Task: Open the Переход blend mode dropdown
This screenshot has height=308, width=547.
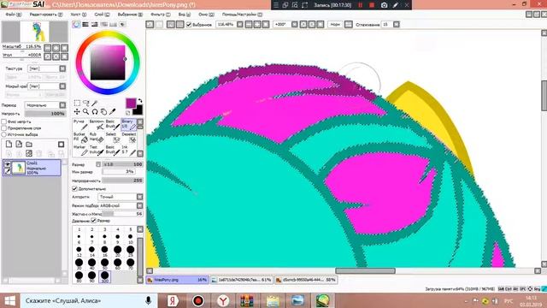Action: point(62,105)
